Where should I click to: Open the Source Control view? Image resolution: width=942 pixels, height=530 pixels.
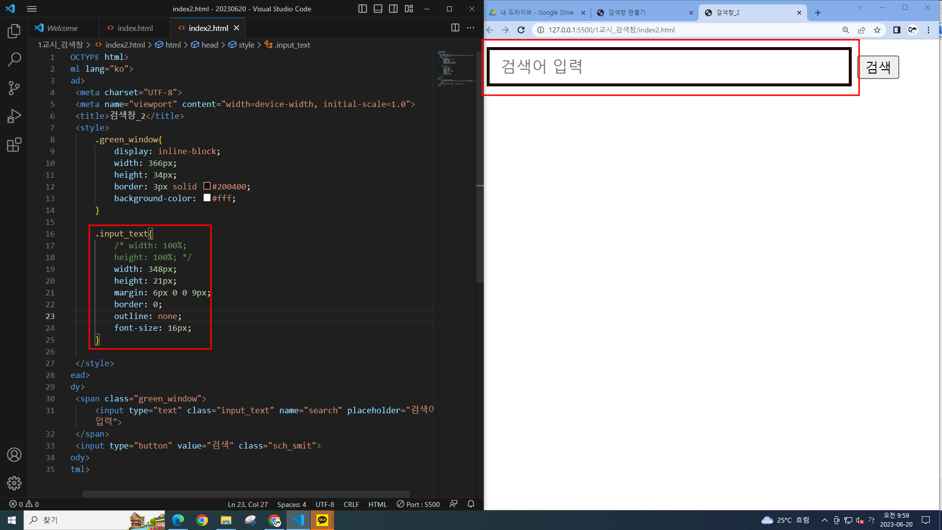point(14,88)
